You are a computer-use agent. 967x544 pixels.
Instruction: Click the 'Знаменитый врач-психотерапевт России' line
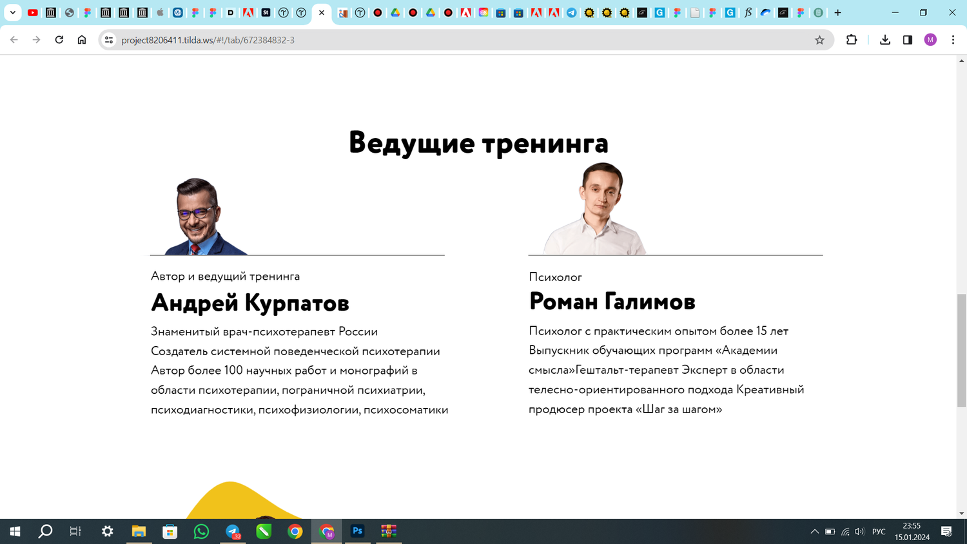point(264,331)
